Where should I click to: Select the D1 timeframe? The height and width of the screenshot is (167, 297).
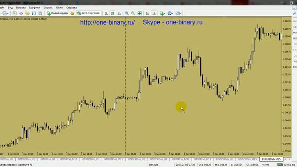[x=295, y=56]
